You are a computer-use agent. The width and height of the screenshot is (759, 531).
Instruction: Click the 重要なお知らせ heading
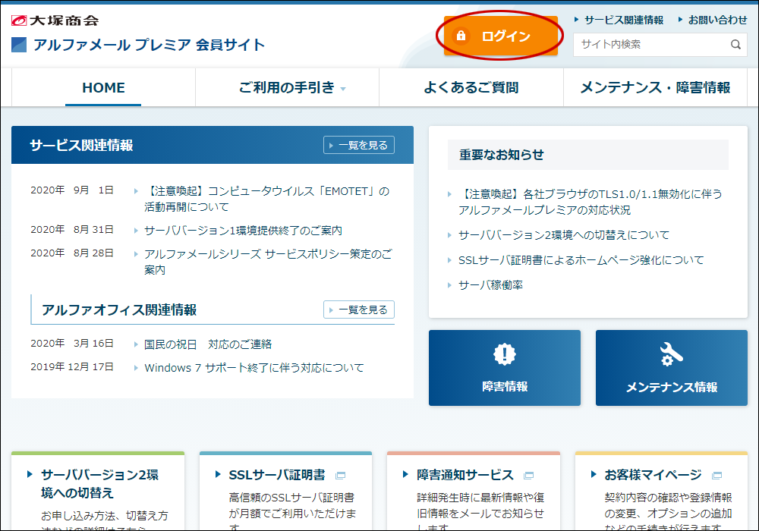coord(502,155)
